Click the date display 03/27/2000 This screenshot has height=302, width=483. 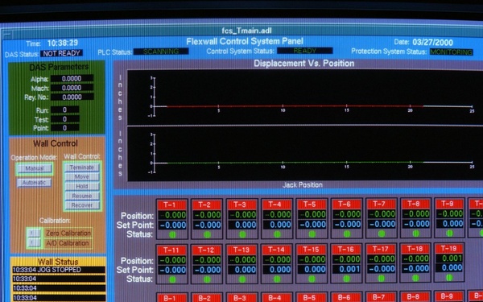[433, 42]
